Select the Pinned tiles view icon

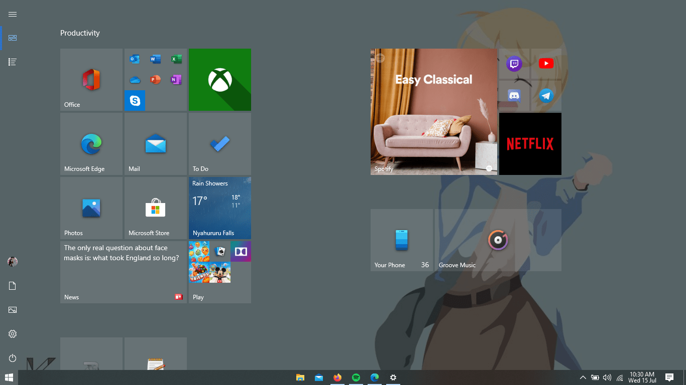(x=13, y=38)
